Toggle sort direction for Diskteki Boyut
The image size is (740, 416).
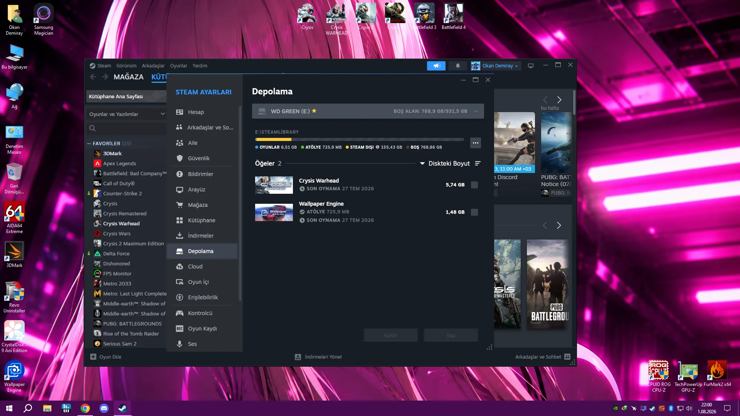478,163
